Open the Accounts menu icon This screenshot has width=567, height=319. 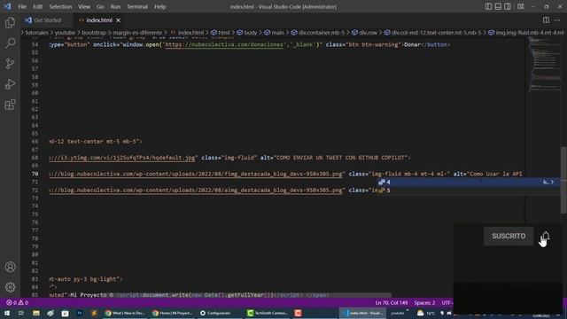[x=10, y=267]
